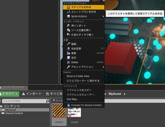Select 複製 duplicate entry
The image size is (165, 127).
pyautogui.click(x=84, y=53)
